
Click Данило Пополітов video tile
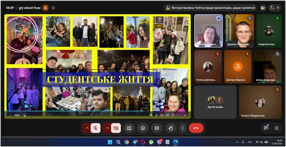(240, 31)
